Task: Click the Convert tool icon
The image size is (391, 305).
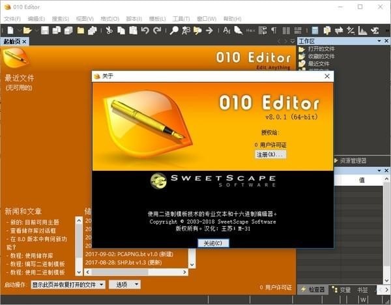Action: click(339, 31)
